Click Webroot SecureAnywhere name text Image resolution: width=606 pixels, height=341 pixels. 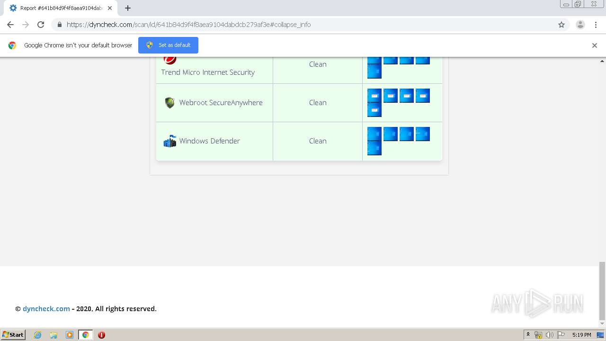pyautogui.click(x=221, y=103)
